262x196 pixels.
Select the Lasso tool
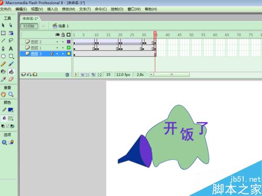pyautogui.click(x=11, y=40)
